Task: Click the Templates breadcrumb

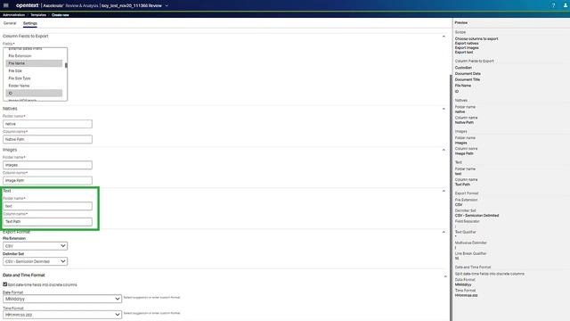Action: coord(38,15)
